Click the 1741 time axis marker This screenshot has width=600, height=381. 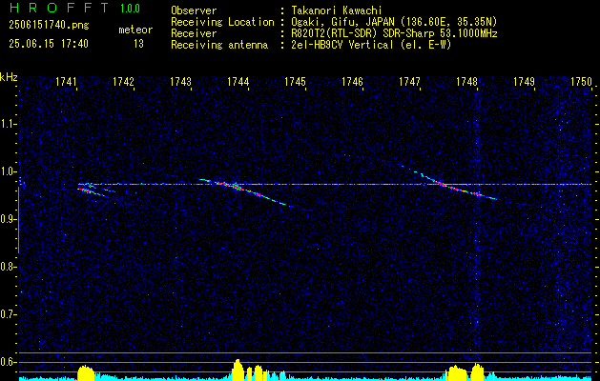click(66, 81)
